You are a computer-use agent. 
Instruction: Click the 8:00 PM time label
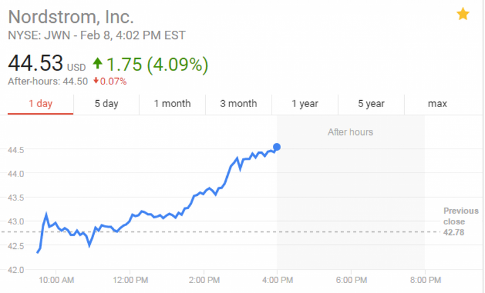(424, 279)
